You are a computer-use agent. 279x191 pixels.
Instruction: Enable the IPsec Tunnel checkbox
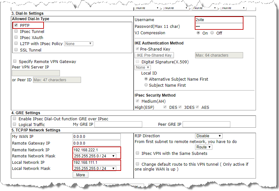tap(16, 31)
